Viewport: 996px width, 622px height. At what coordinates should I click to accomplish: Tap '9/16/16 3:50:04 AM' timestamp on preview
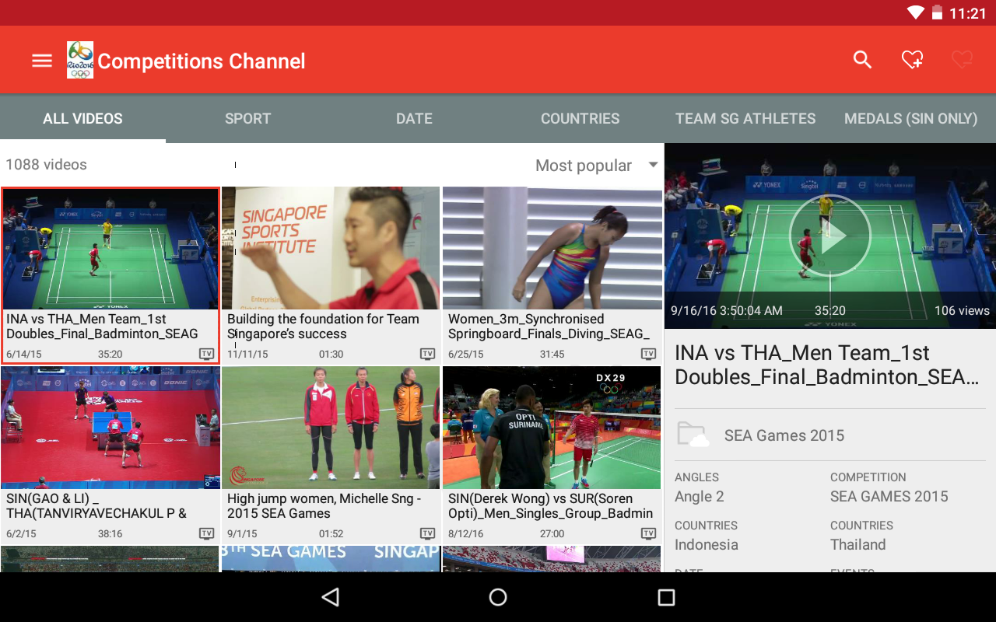[727, 310]
